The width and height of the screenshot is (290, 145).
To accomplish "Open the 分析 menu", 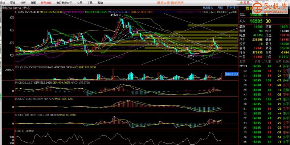I will tap(23, 3).
